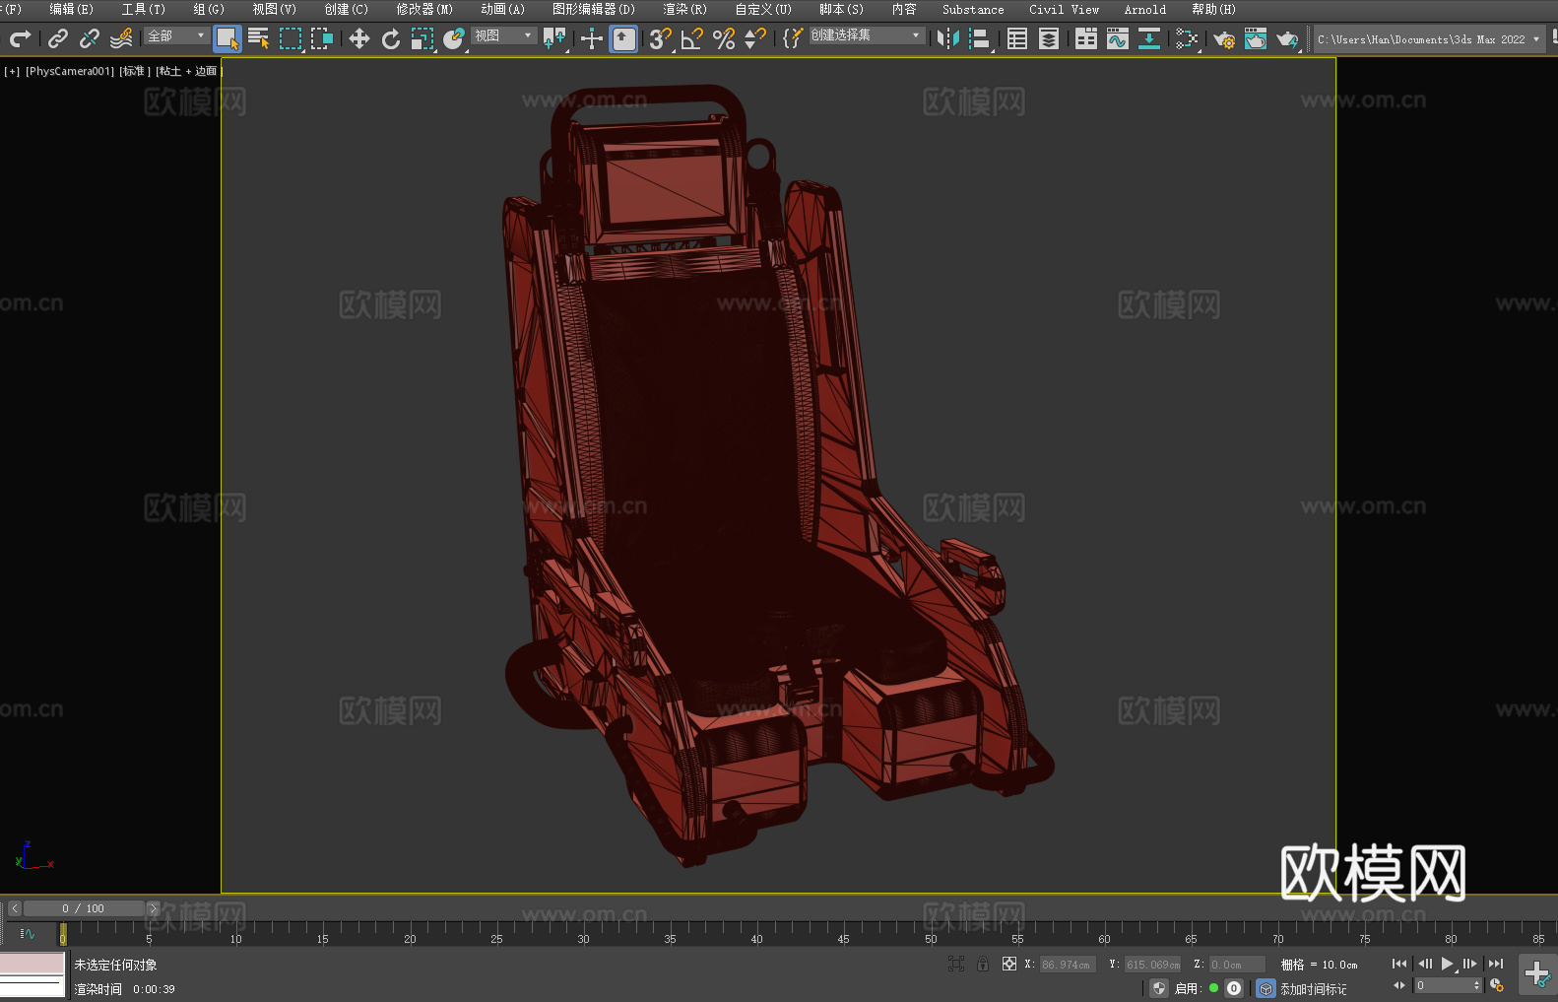The image size is (1558, 1002).
Task: Click the Go to Start playback button
Action: point(1399,964)
